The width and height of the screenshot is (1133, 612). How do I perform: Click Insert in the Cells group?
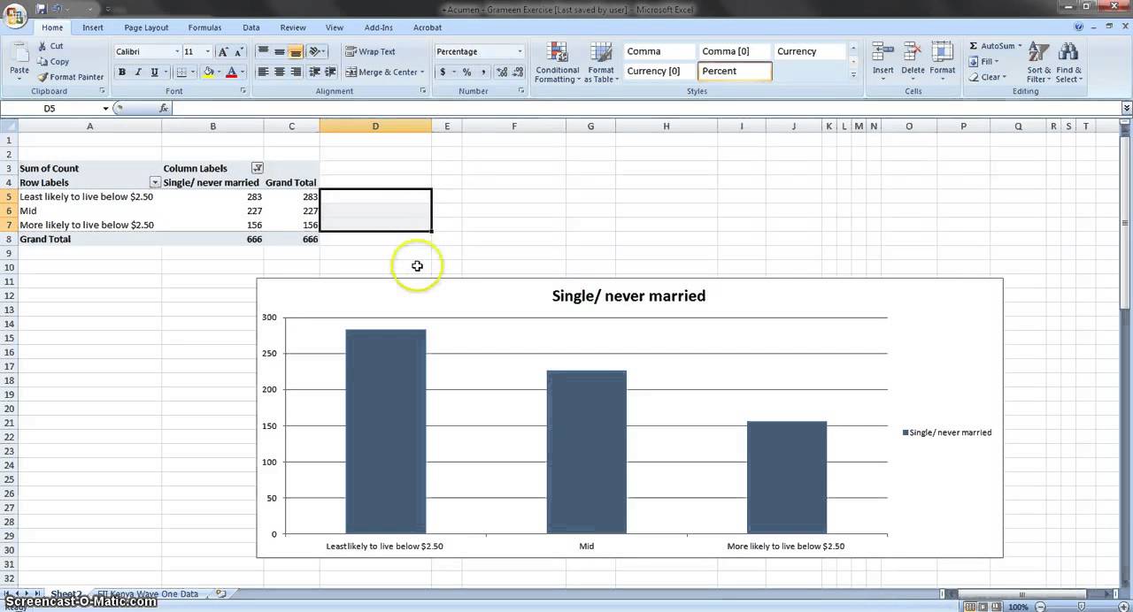(x=883, y=62)
